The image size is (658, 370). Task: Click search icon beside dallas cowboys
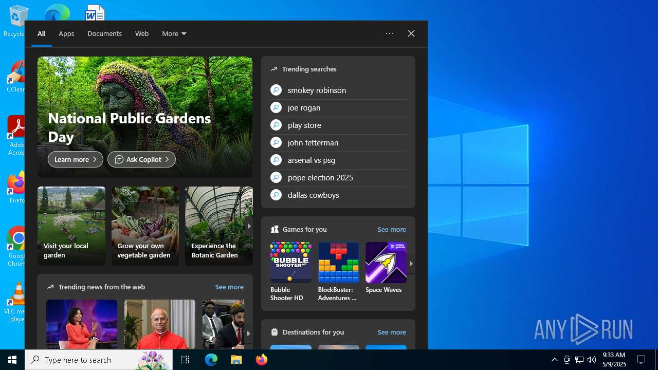(276, 195)
